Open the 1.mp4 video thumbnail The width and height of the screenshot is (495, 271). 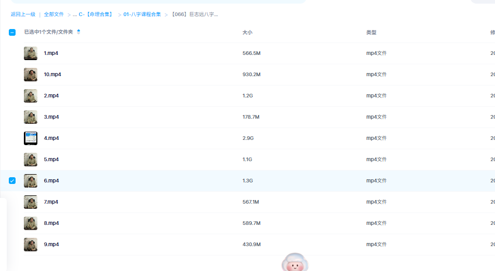31,53
